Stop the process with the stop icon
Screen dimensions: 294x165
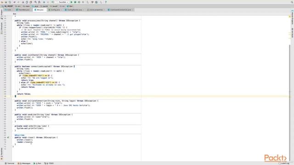[83, 2]
